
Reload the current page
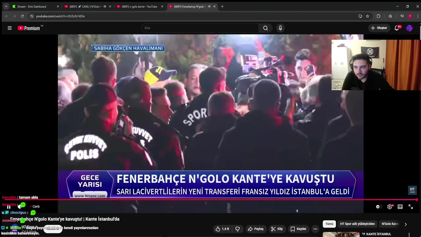pos(22,16)
